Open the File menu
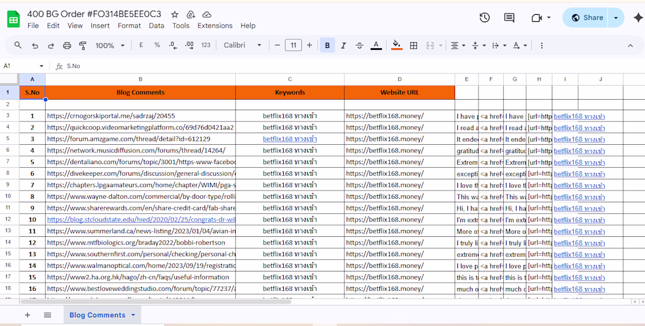The height and width of the screenshot is (326, 645). [33, 25]
